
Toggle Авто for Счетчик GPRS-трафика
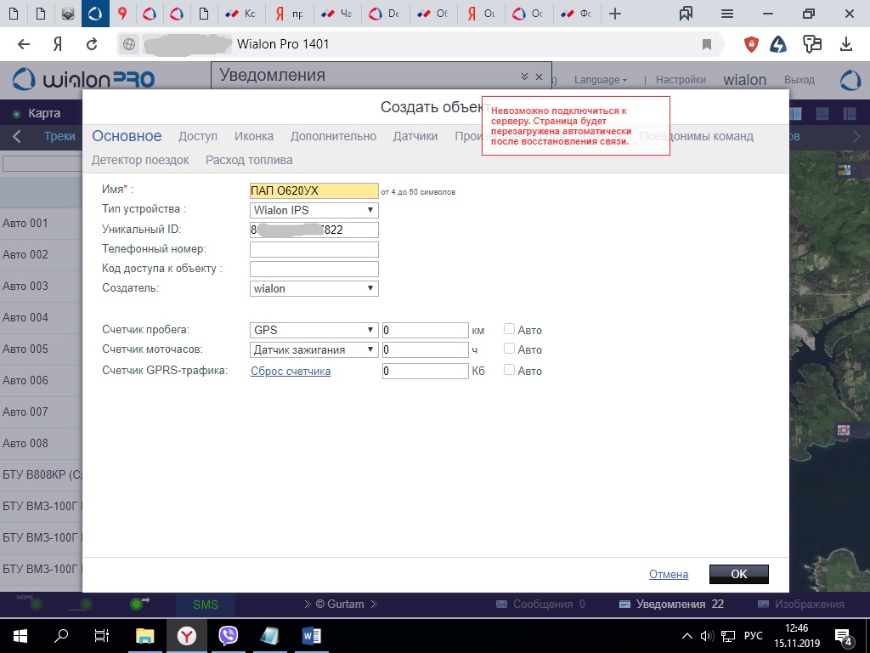pyautogui.click(x=510, y=370)
